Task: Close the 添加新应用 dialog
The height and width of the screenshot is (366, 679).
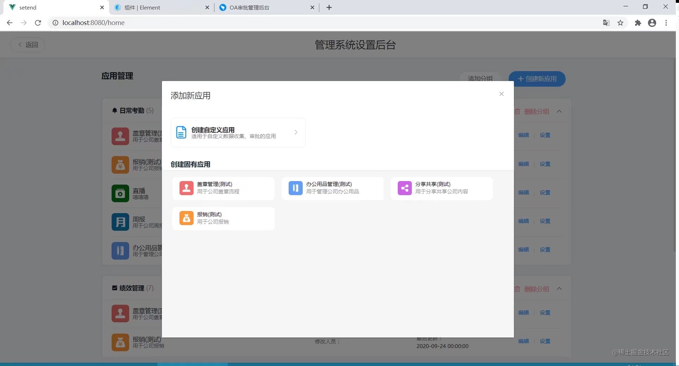Action: pyautogui.click(x=502, y=94)
